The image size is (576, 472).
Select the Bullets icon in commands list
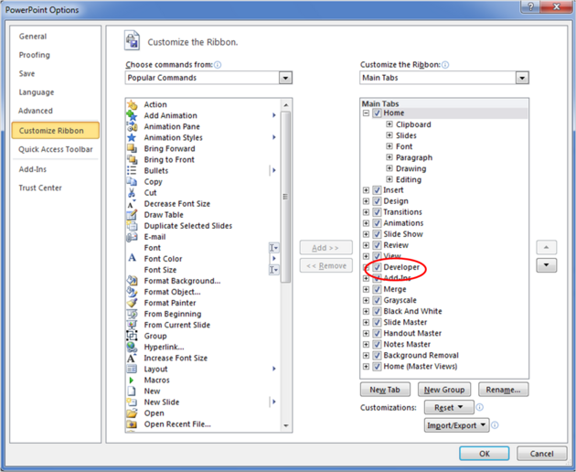coord(133,171)
